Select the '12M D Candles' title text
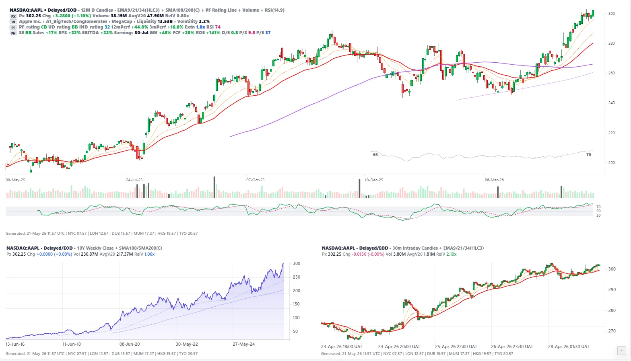Image resolution: width=631 pixels, height=361 pixels. click(97, 10)
